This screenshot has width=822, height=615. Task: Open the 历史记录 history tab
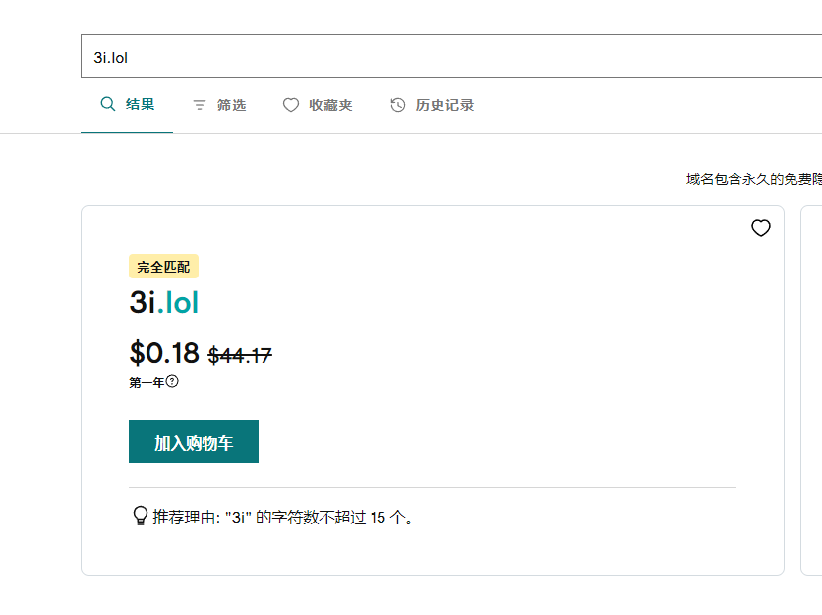(x=433, y=105)
